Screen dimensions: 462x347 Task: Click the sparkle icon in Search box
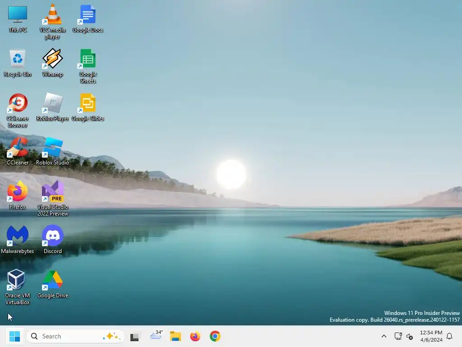pyautogui.click(x=111, y=336)
